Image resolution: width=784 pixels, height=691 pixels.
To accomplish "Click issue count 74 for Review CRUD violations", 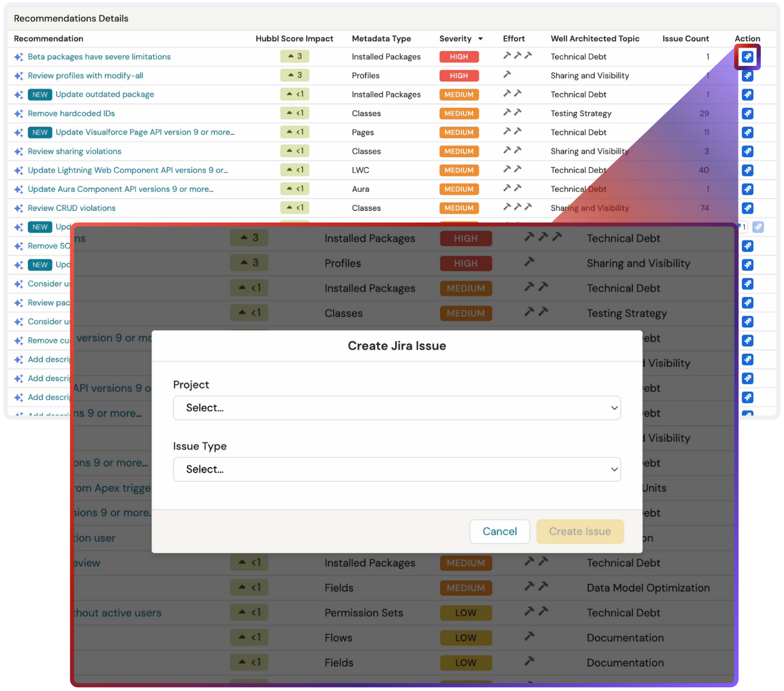I will pos(705,208).
